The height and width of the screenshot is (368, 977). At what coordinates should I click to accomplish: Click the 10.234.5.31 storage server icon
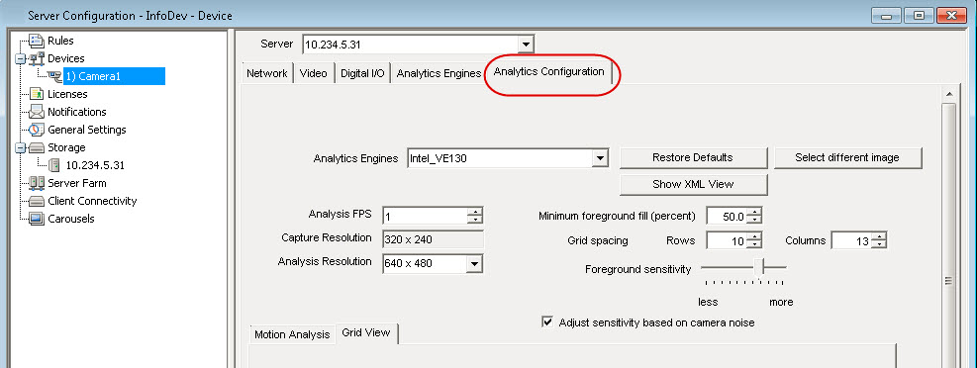point(54,165)
